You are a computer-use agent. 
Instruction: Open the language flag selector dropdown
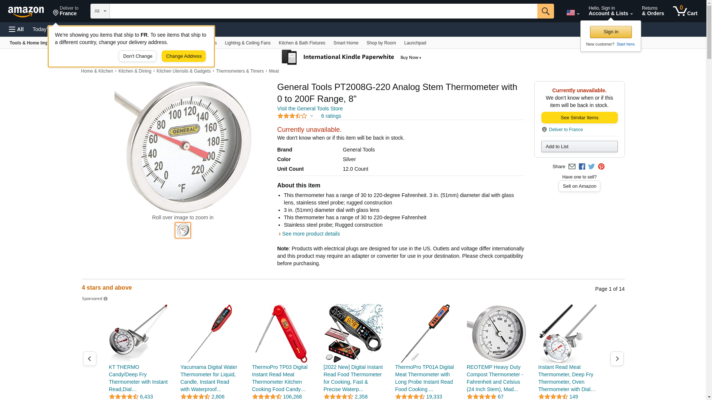(x=573, y=13)
